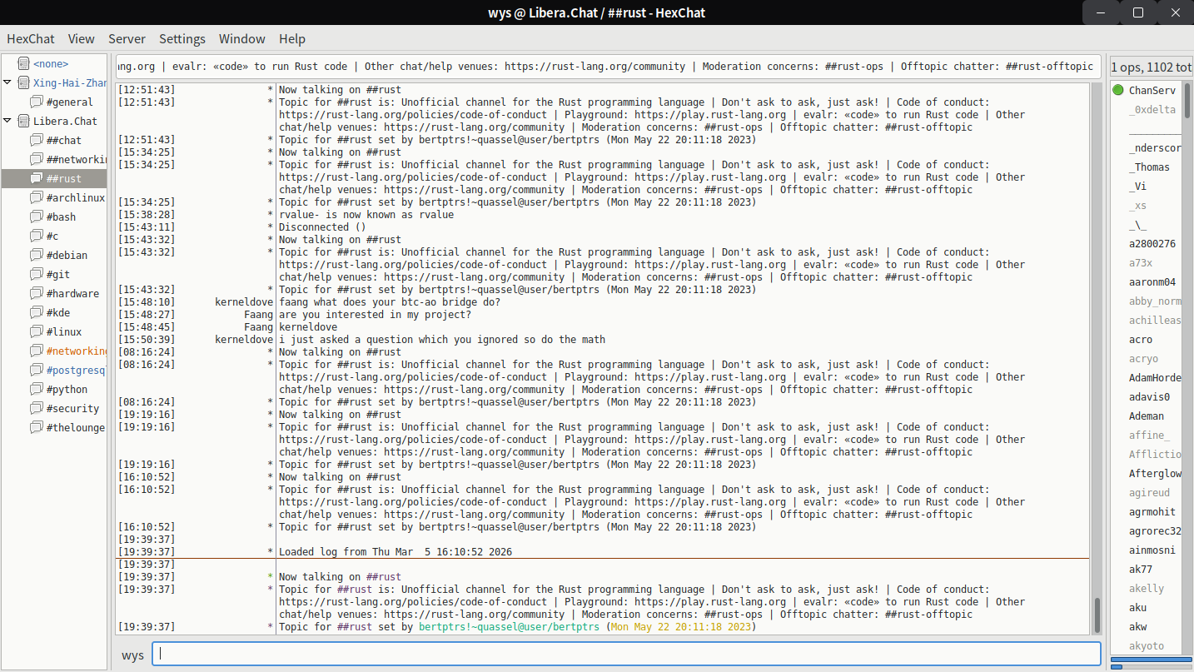
Task: Open the Server menu
Action: point(127,38)
